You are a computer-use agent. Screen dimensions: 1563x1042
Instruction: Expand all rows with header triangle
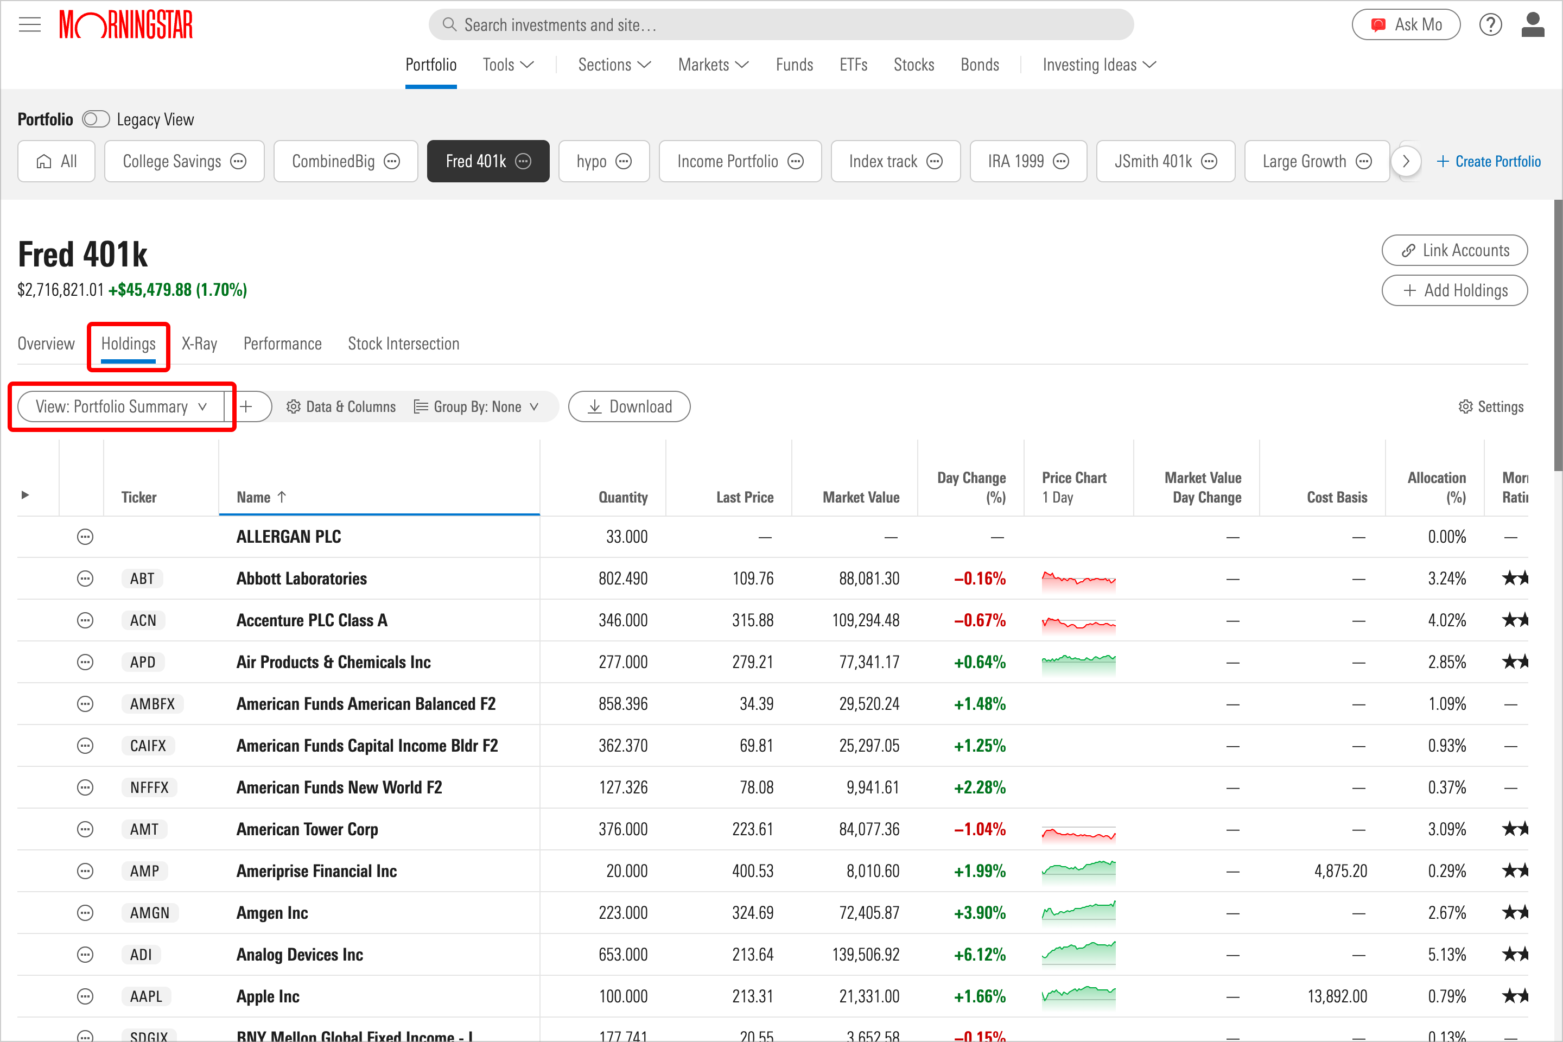[x=24, y=495]
